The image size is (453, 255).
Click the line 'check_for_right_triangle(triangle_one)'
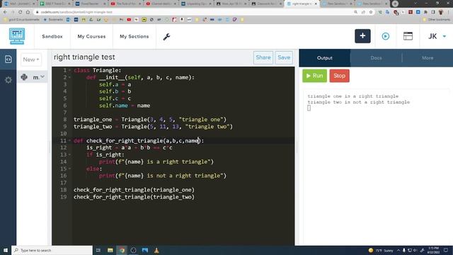click(x=134, y=190)
